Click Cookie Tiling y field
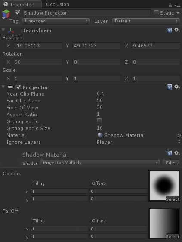182x242 pixels. (59, 199)
